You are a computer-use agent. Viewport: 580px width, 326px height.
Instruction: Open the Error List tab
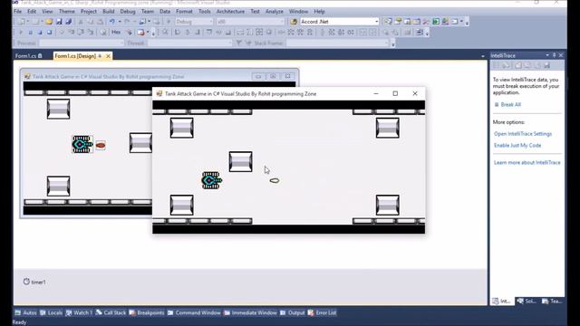click(x=322, y=312)
